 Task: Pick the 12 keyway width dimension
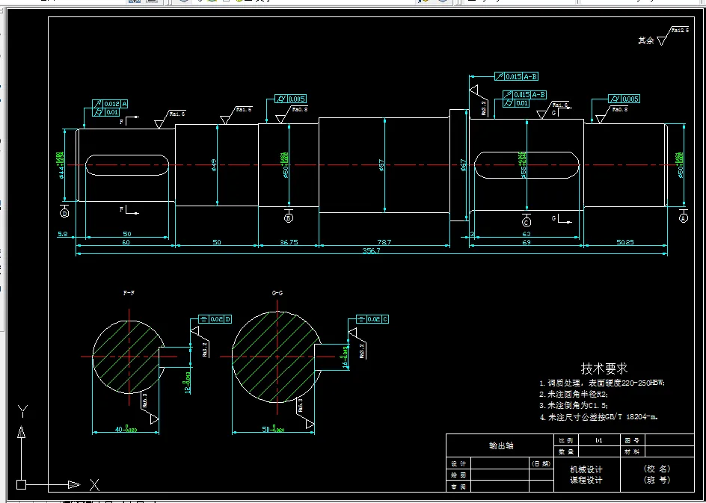point(187,383)
